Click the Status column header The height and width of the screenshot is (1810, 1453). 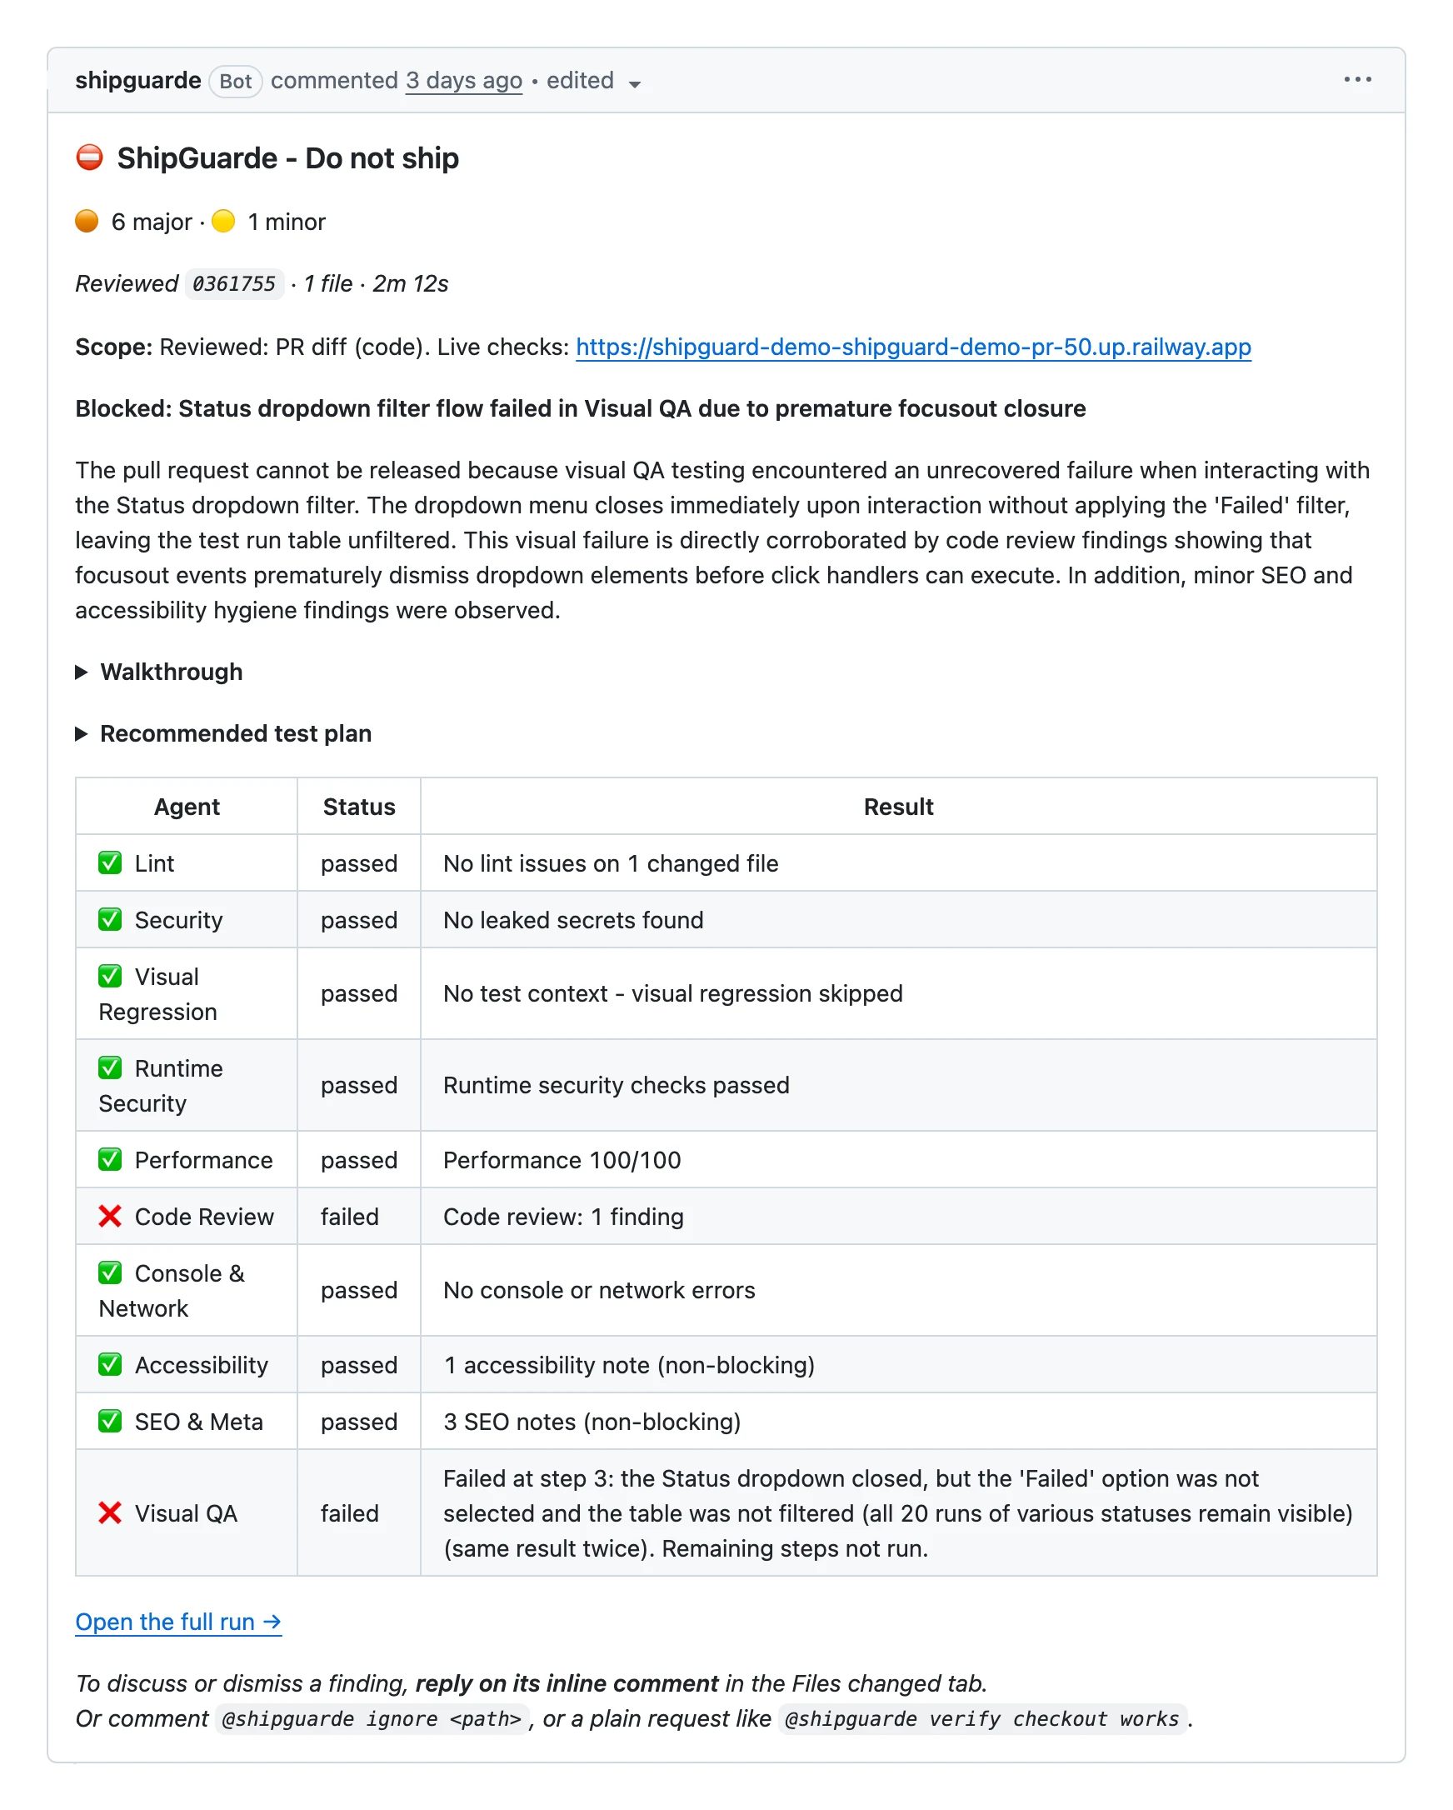359,806
